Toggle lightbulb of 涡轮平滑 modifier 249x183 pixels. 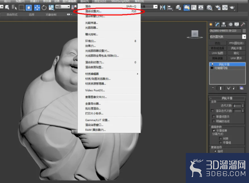(x=212, y=64)
